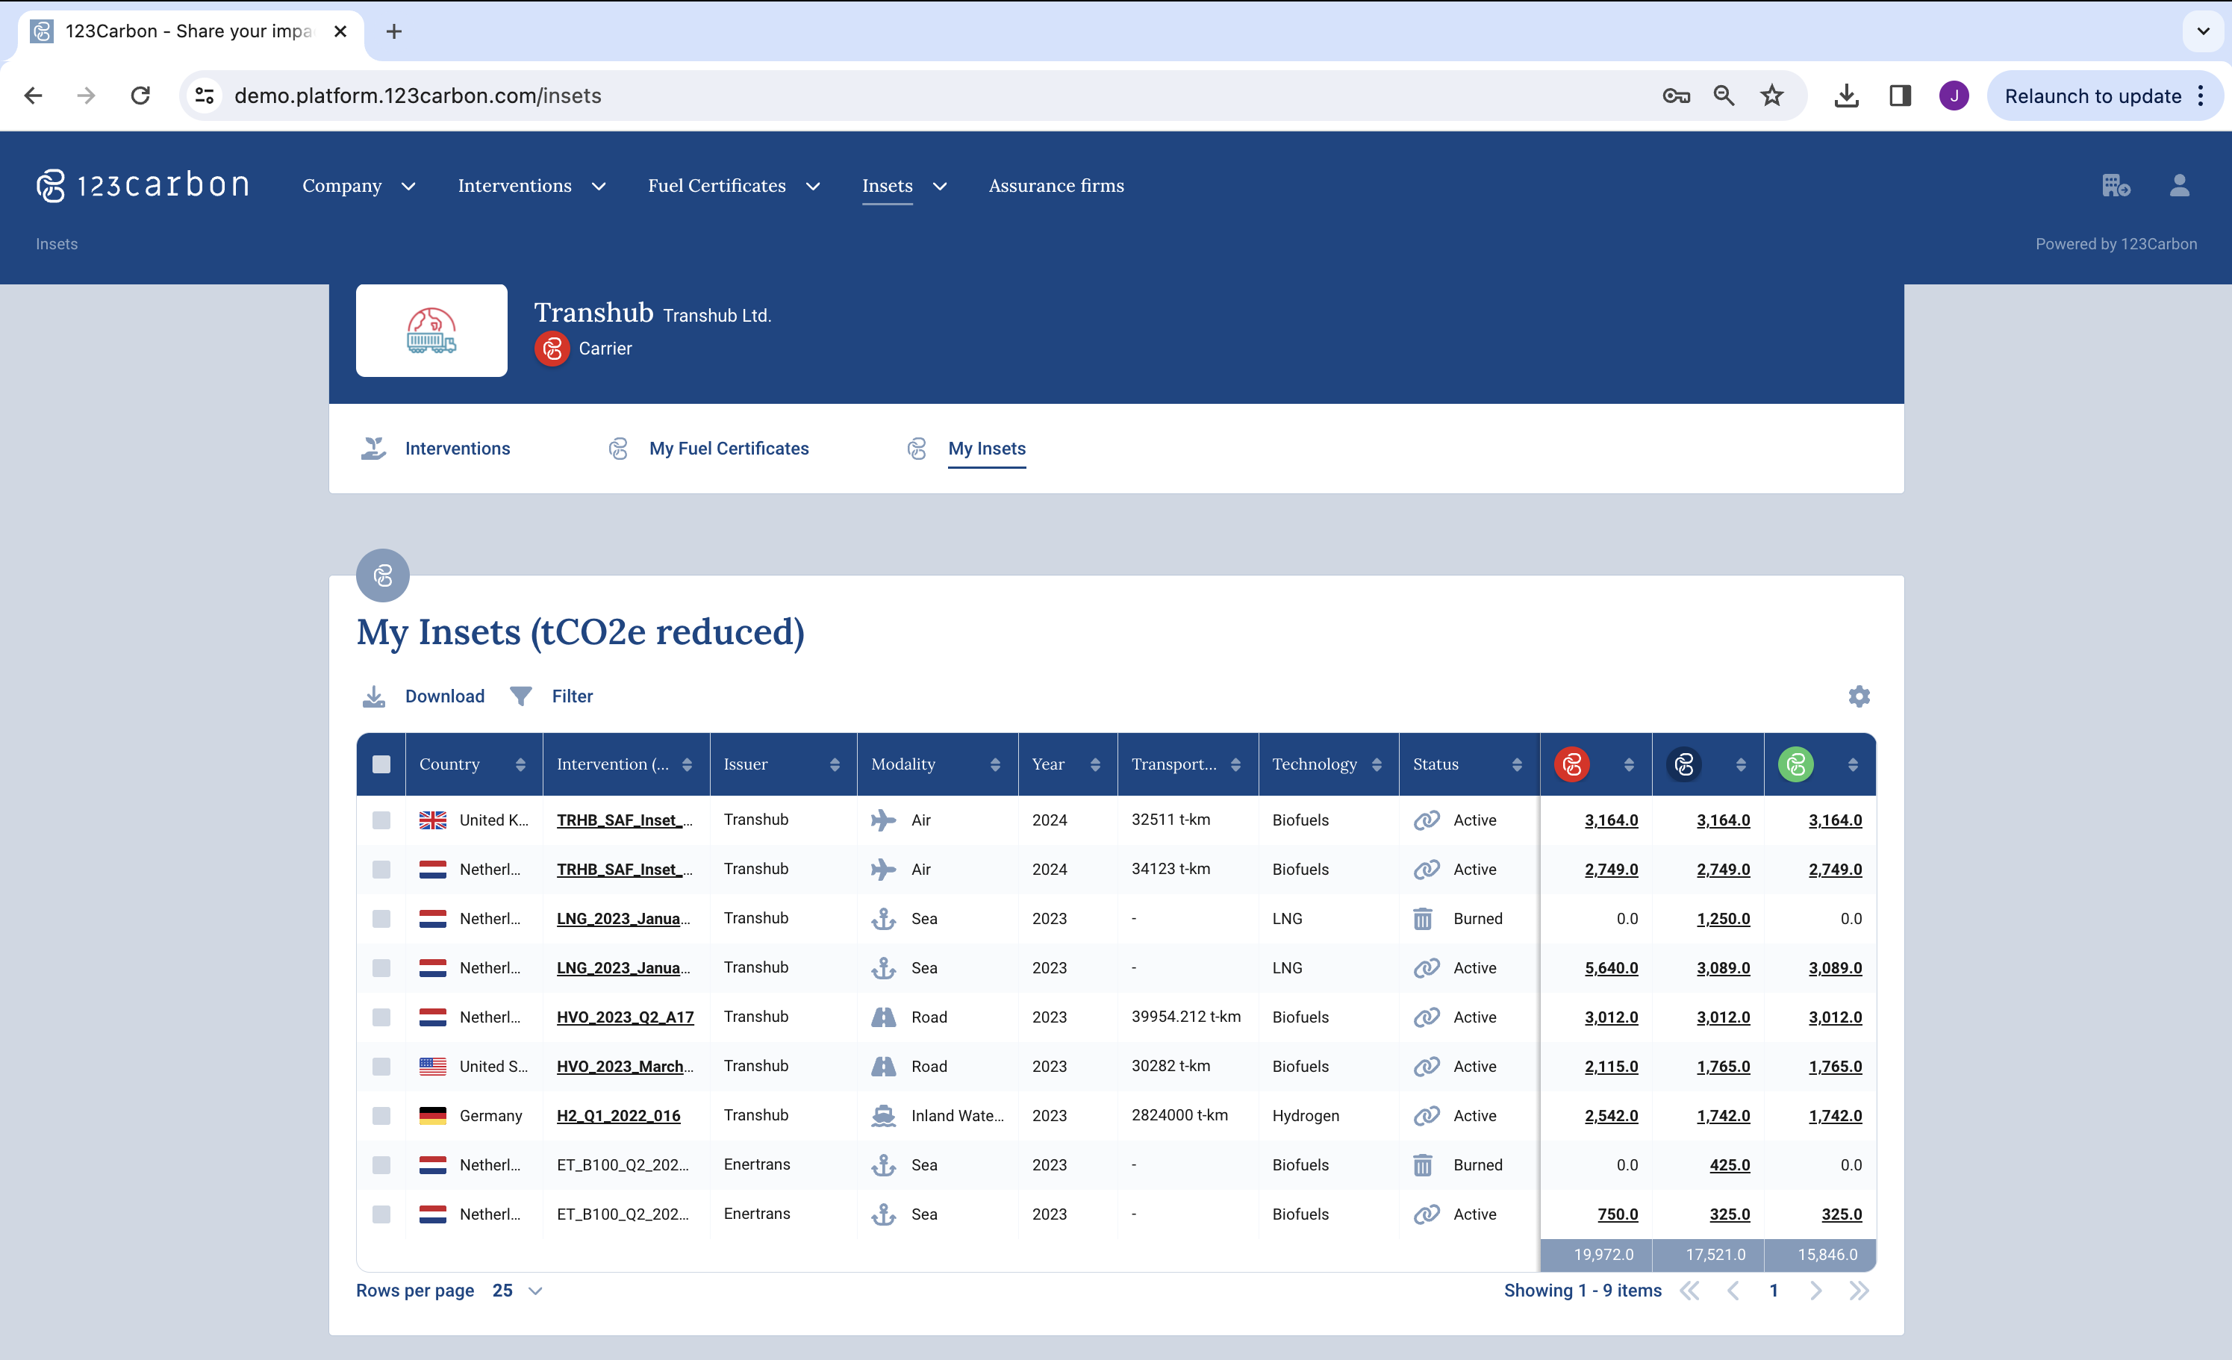Screen dimensions: 2232x1360
Task: Open the user profile icon
Action: tap(2180, 185)
